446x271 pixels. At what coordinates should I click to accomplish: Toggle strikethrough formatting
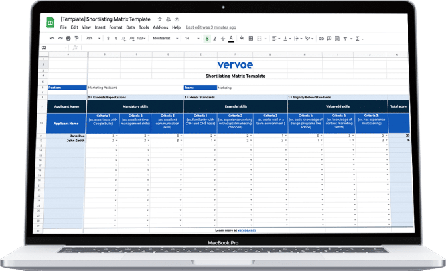coord(223,38)
